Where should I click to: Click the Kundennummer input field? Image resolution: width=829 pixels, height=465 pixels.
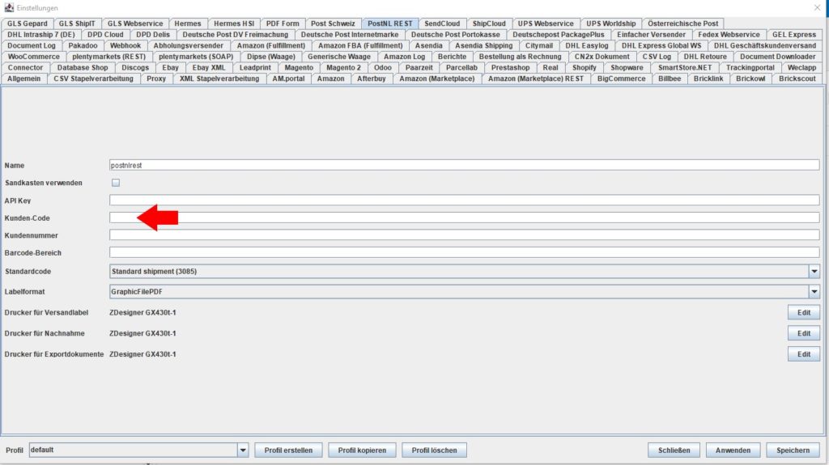click(464, 235)
